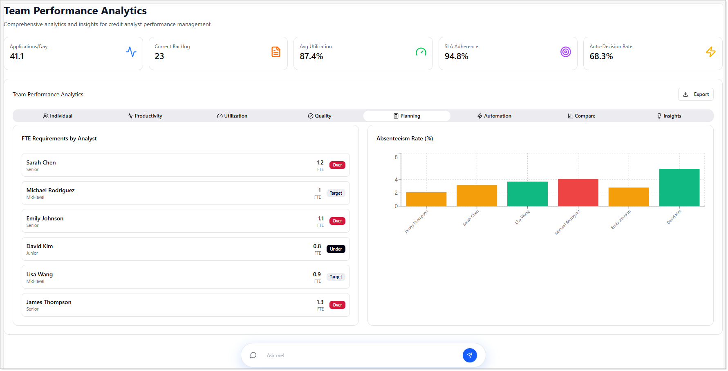
Task: Click the yellow Auto-Decision Rate lightning icon
Action: click(x=710, y=52)
